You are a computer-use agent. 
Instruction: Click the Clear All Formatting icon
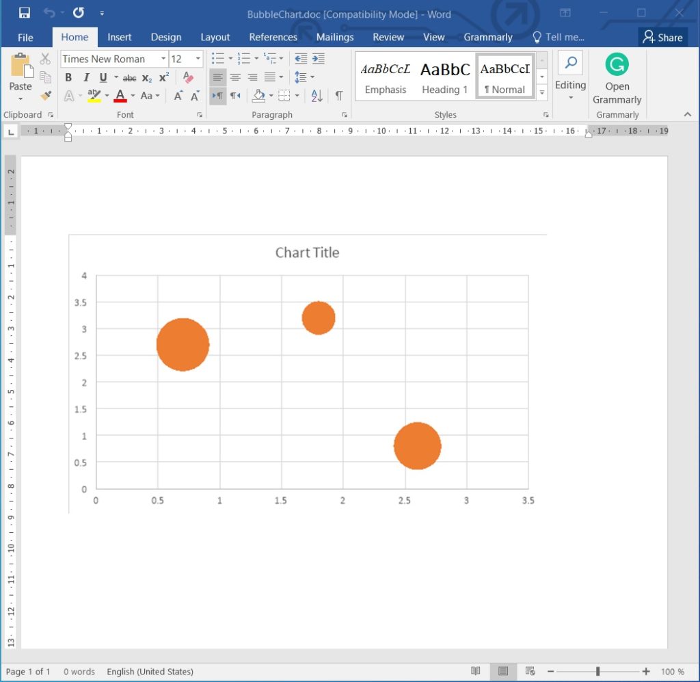pyautogui.click(x=187, y=77)
